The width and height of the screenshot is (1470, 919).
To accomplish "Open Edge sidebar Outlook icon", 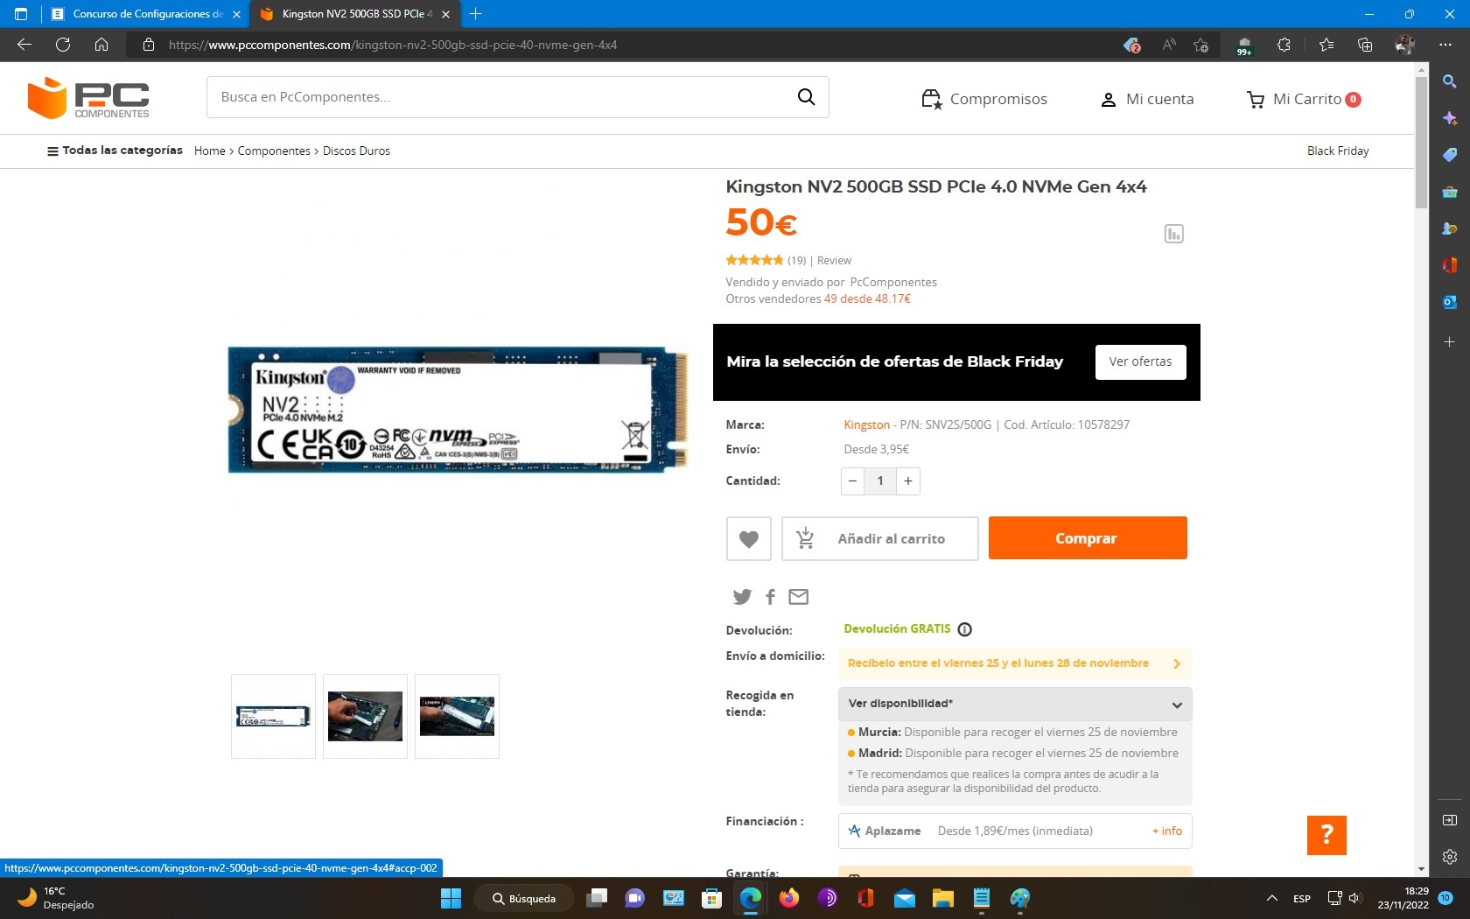I will [1450, 302].
